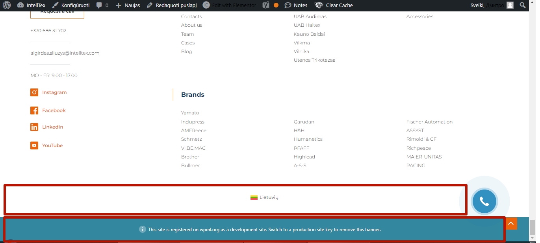
Task: Open the Vilkma link
Action: (302, 43)
